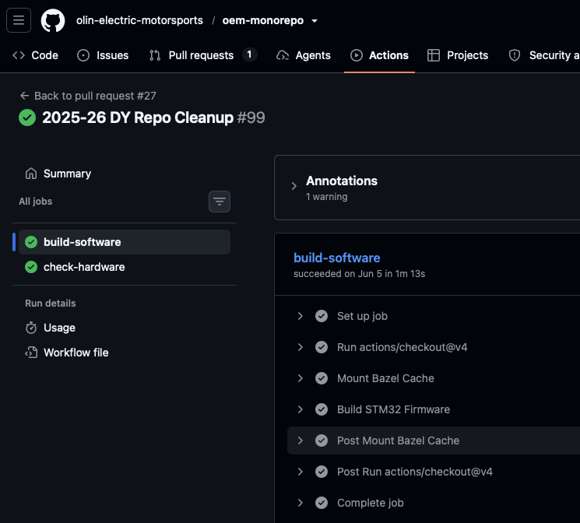Screen dimensions: 580x523
Task: Open the jobs filter button
Action: (220, 202)
